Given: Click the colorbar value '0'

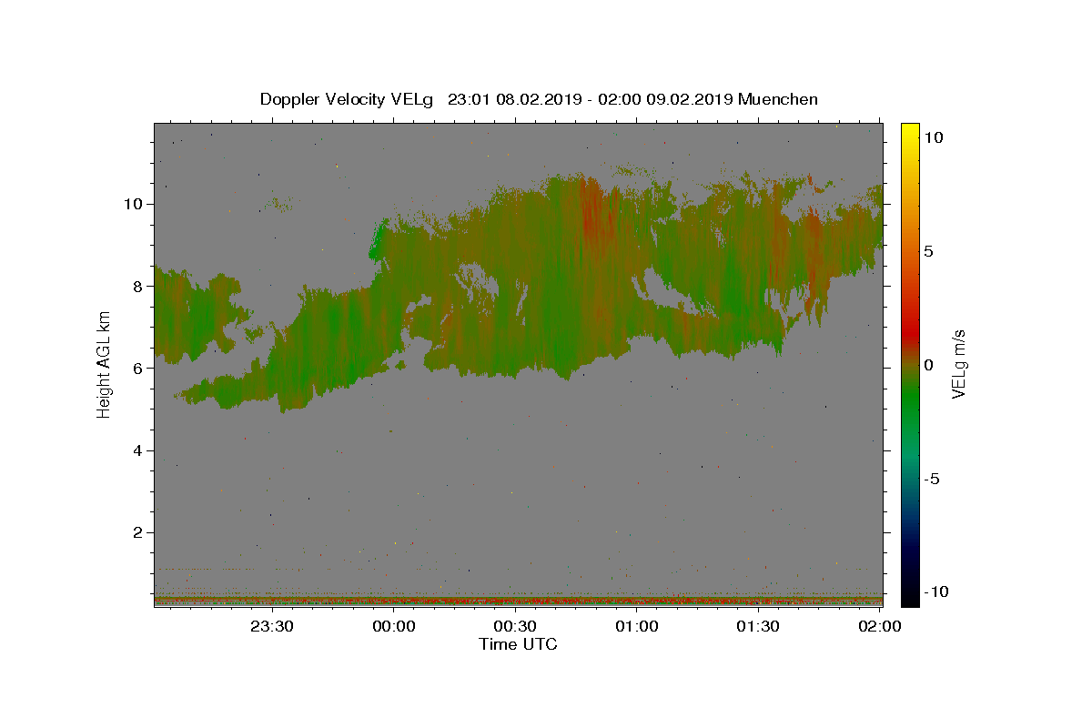Looking at the screenshot, I should [x=929, y=365].
